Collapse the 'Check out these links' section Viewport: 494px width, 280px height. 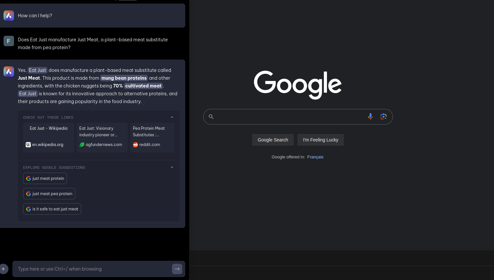[x=172, y=117]
